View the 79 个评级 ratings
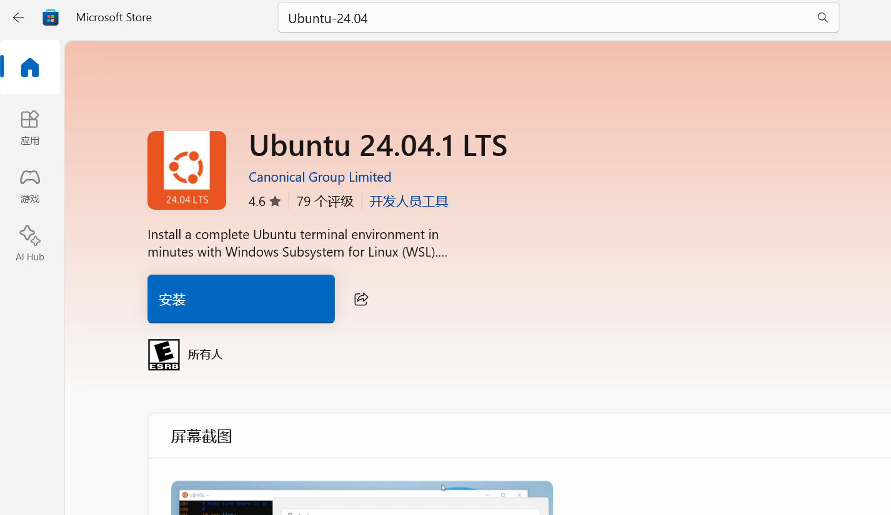 325,201
